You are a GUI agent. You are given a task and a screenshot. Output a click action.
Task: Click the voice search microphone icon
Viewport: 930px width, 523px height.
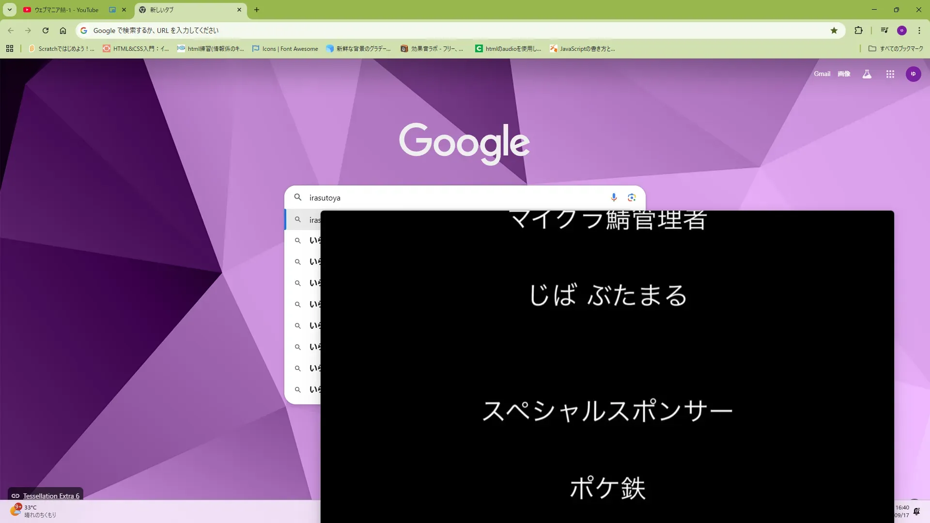tap(614, 198)
